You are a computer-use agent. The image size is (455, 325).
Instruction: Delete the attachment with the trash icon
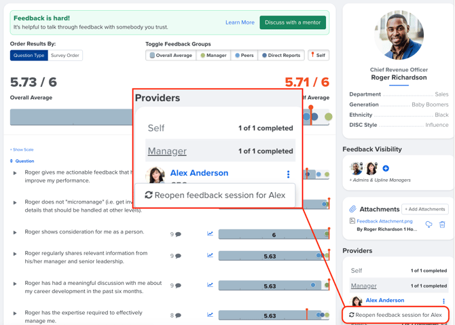click(x=442, y=225)
